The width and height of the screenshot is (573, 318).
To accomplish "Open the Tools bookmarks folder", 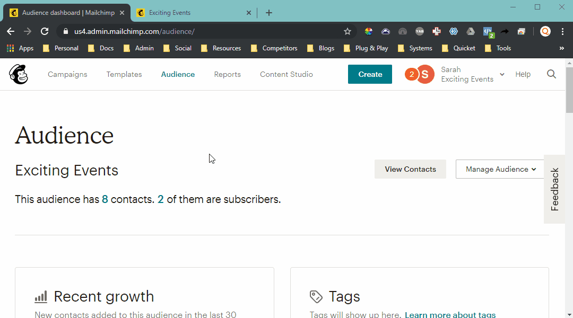I will 498,48.
